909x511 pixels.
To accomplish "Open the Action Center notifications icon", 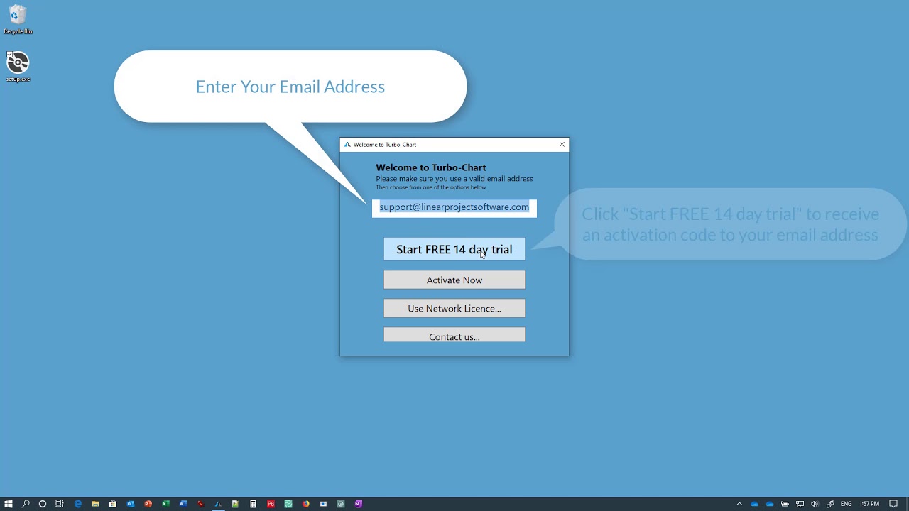I will click(893, 504).
